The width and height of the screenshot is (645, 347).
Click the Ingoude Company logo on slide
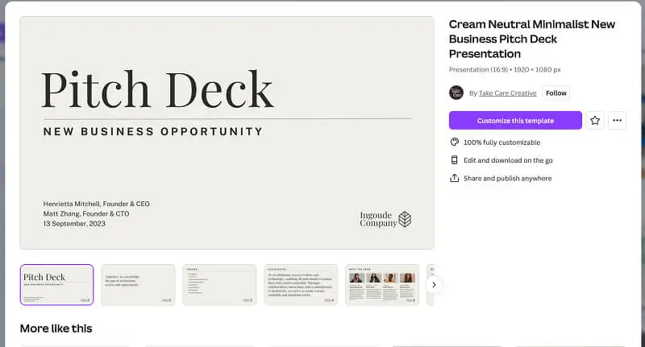[x=385, y=219]
